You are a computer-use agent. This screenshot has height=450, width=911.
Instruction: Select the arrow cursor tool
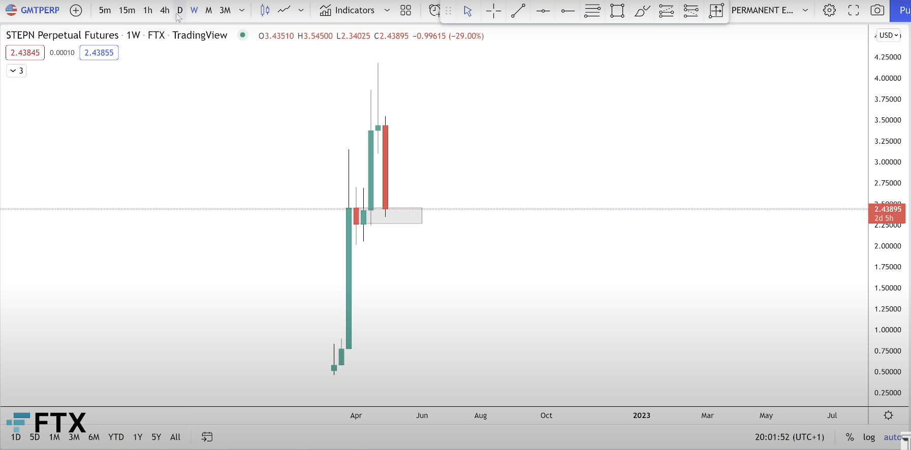(468, 11)
